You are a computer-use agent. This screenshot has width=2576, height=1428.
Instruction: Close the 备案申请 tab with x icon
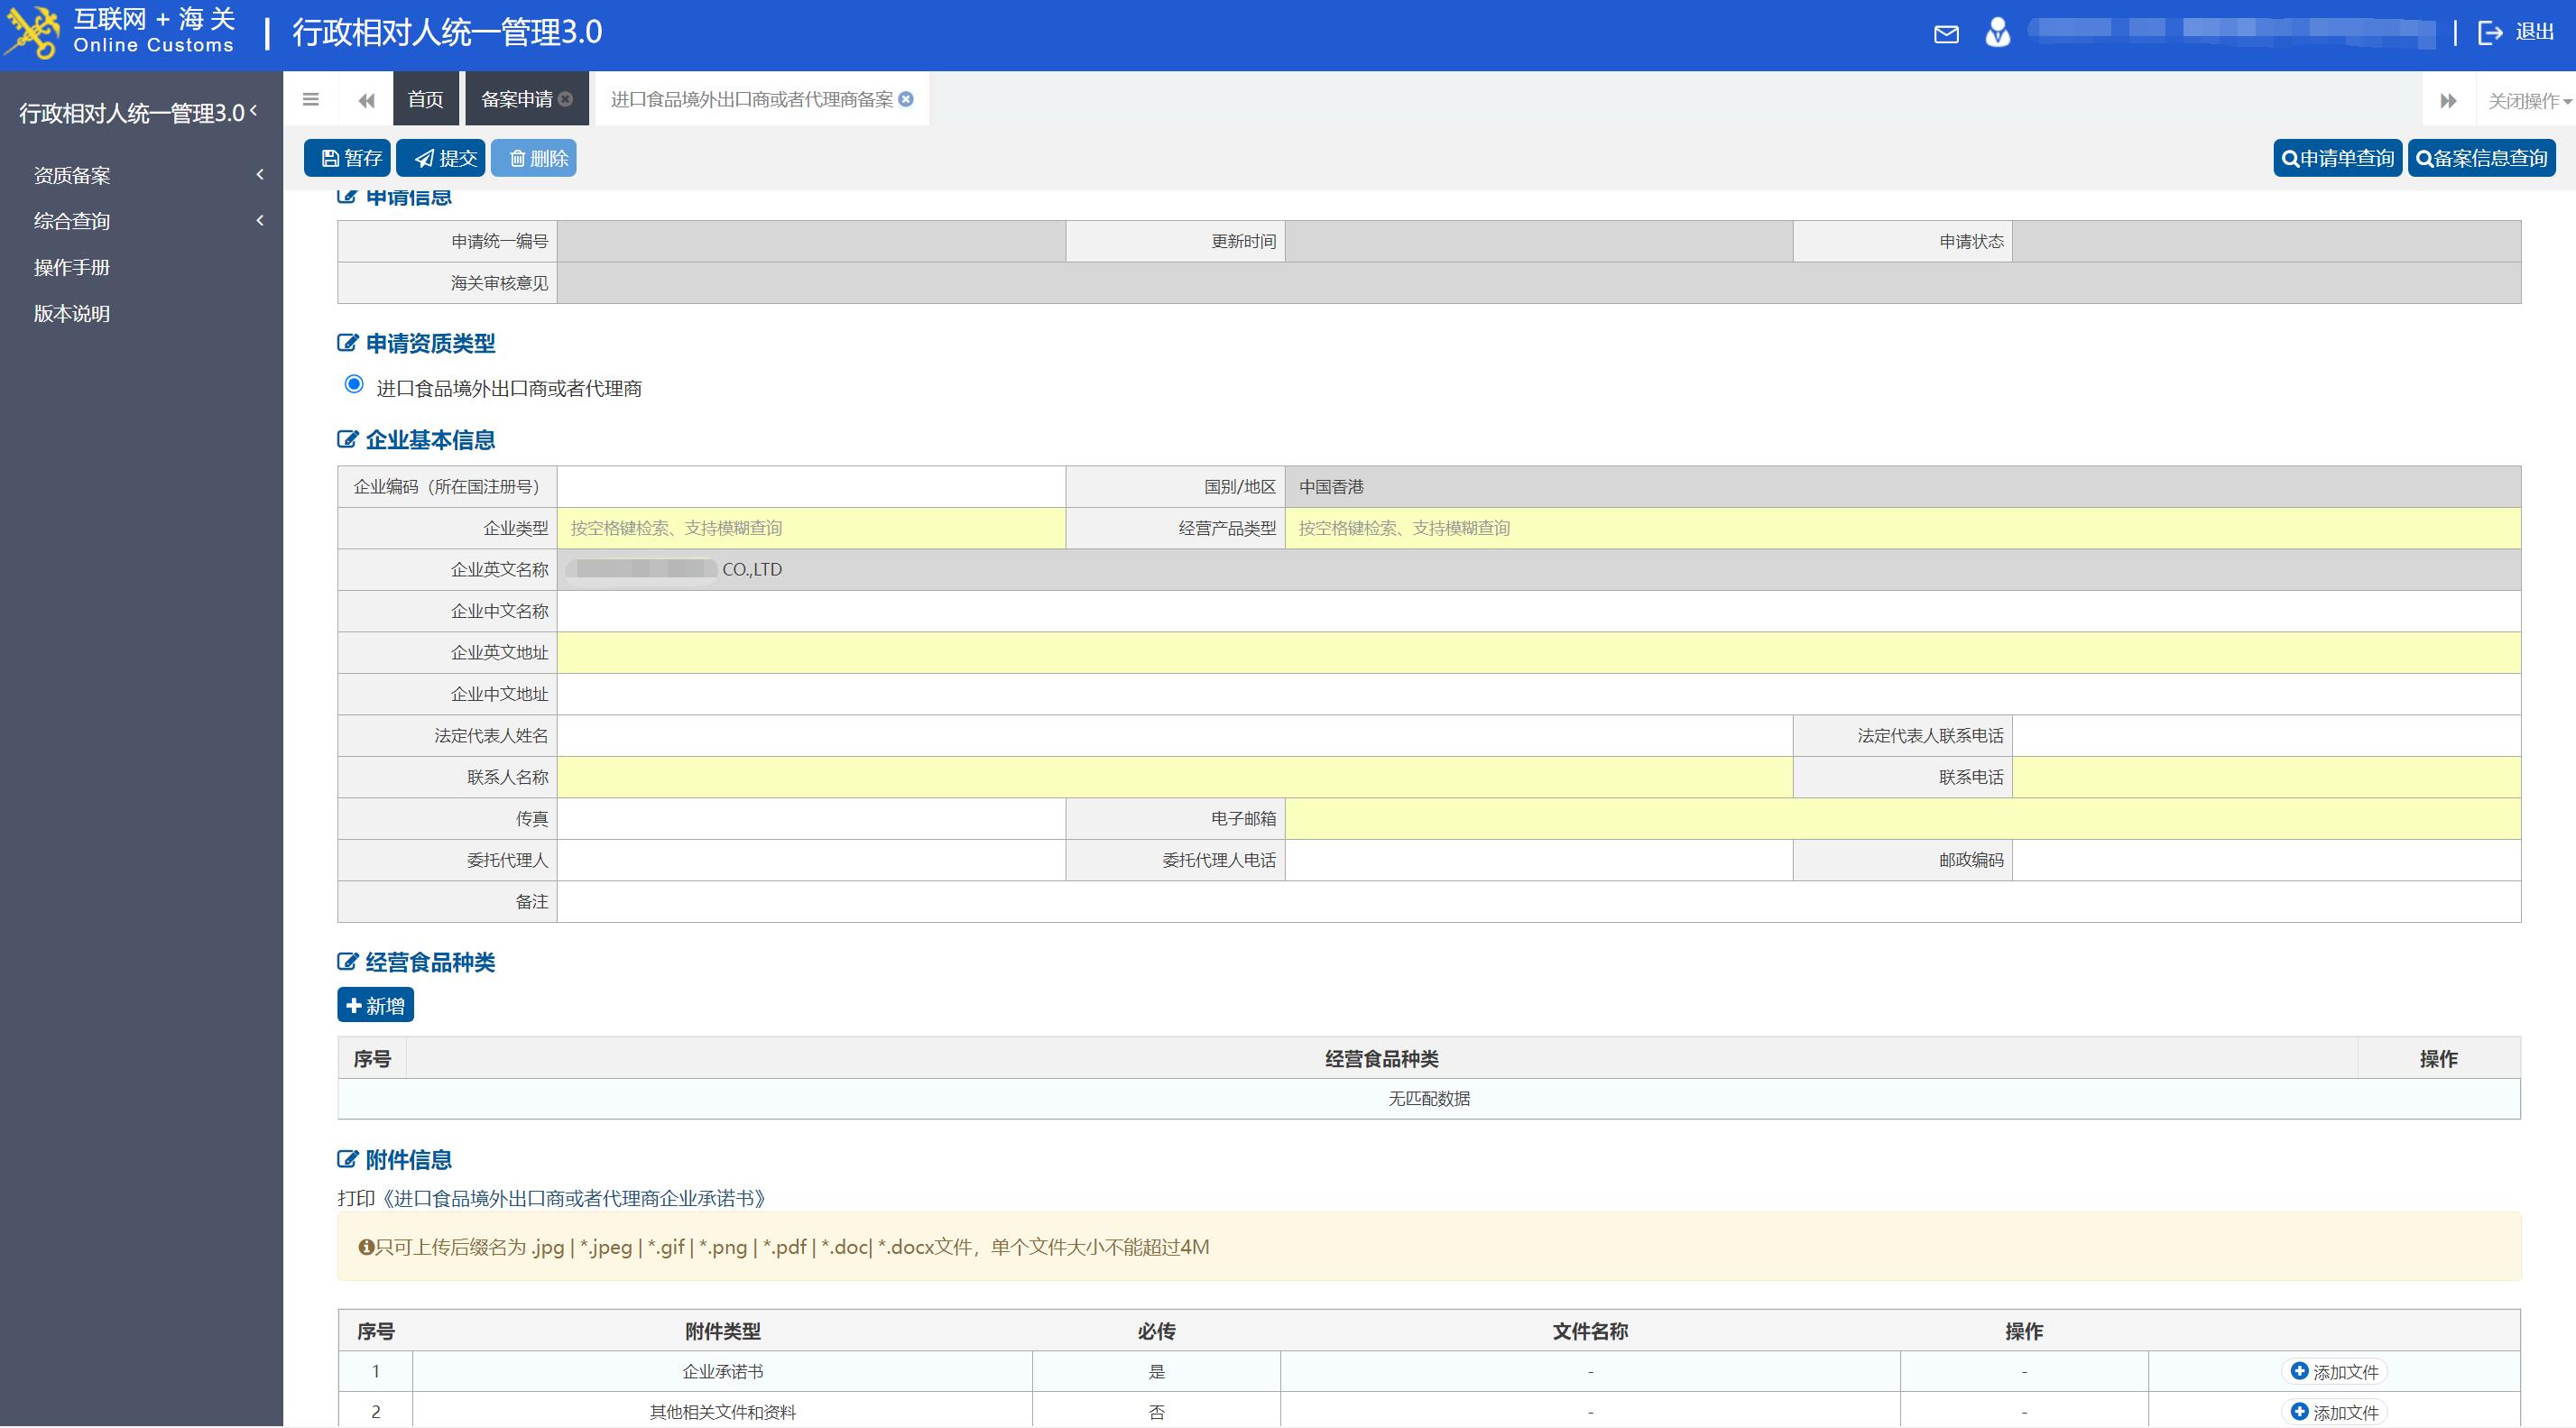click(x=566, y=99)
